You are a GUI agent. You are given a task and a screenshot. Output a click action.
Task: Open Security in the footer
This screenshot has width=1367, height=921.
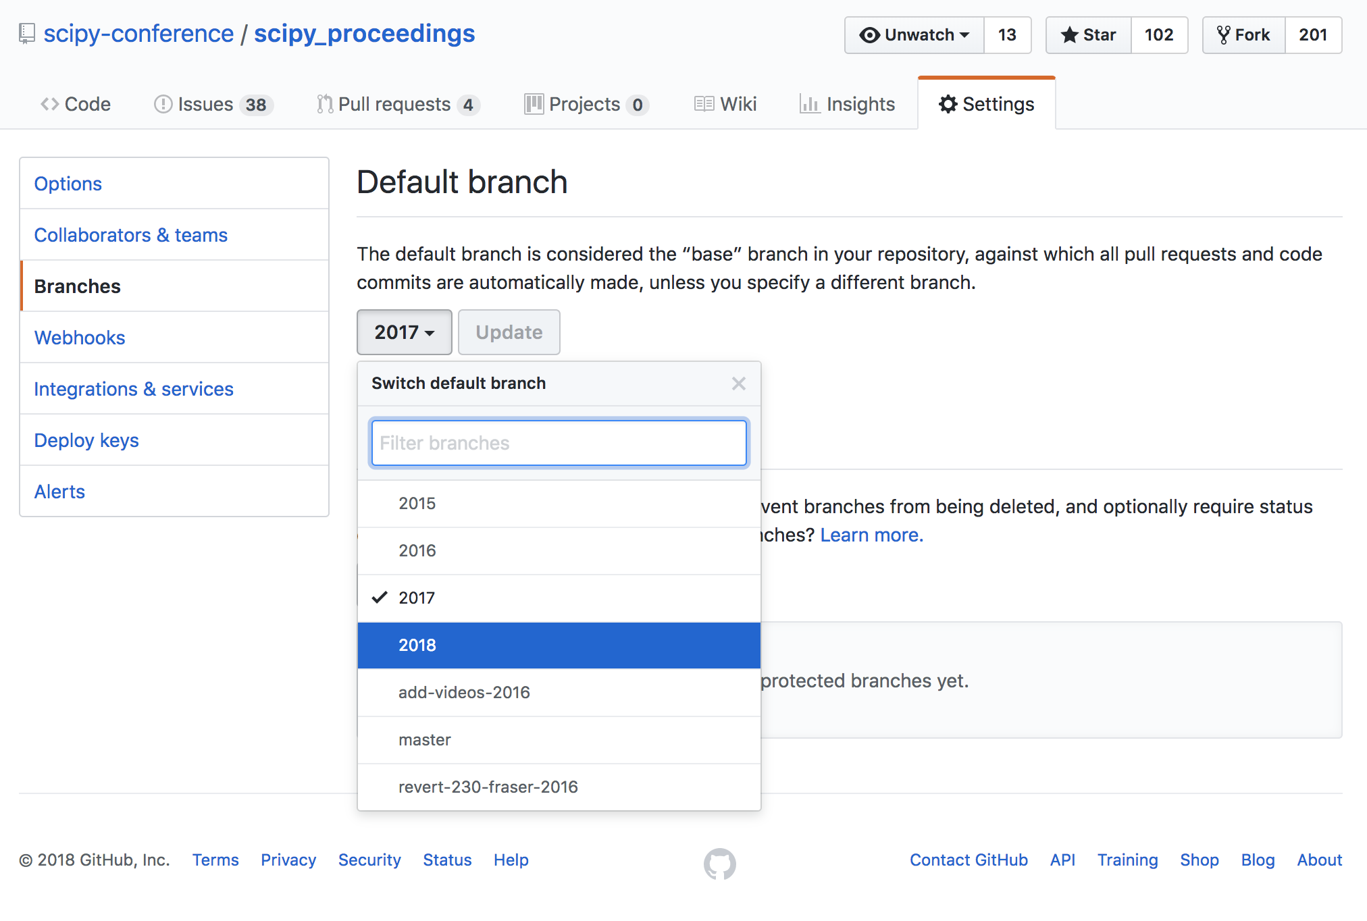[369, 860]
